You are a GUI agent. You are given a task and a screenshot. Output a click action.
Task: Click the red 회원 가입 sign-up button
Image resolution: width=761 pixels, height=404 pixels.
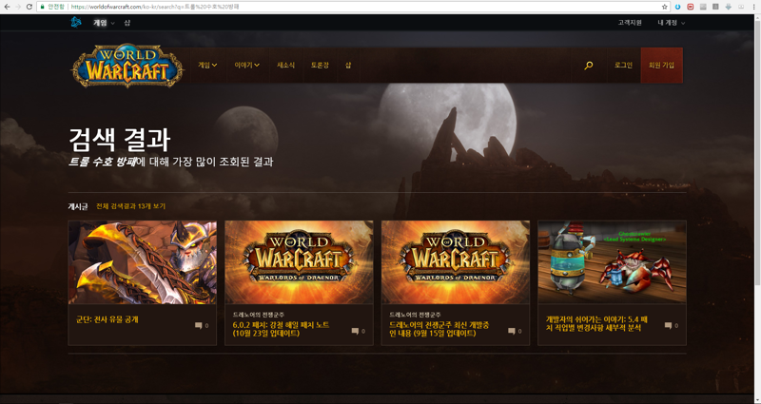(661, 65)
